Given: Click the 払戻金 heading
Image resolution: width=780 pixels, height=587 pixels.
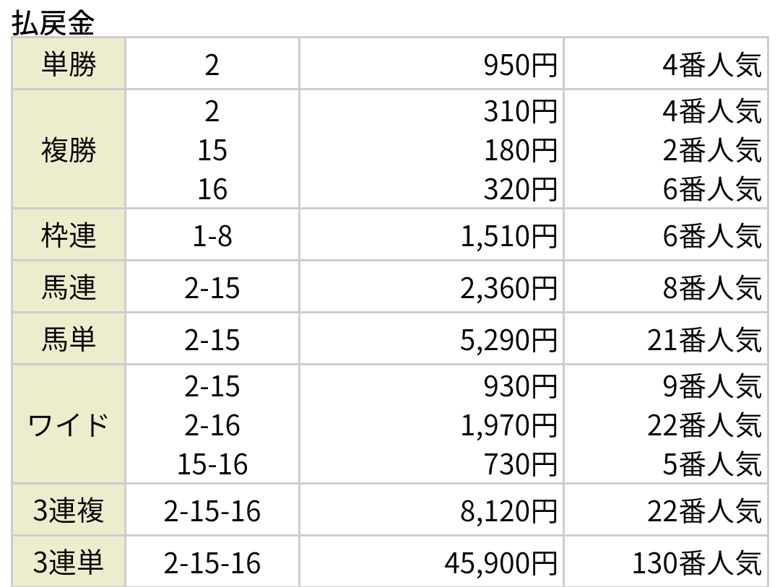Looking at the screenshot, I should tap(53, 23).
